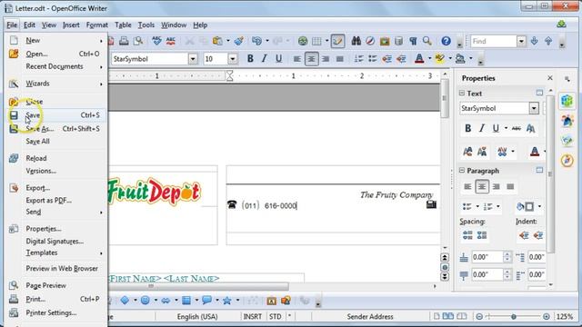The image size is (582, 327).
Task: Select Digital Signatures... entry
Action: click(x=55, y=241)
